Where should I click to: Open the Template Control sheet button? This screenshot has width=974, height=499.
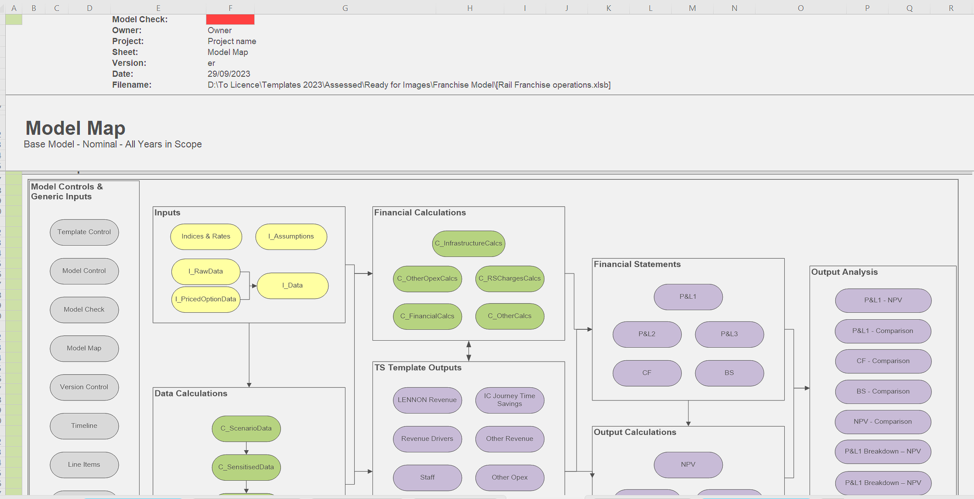click(84, 232)
